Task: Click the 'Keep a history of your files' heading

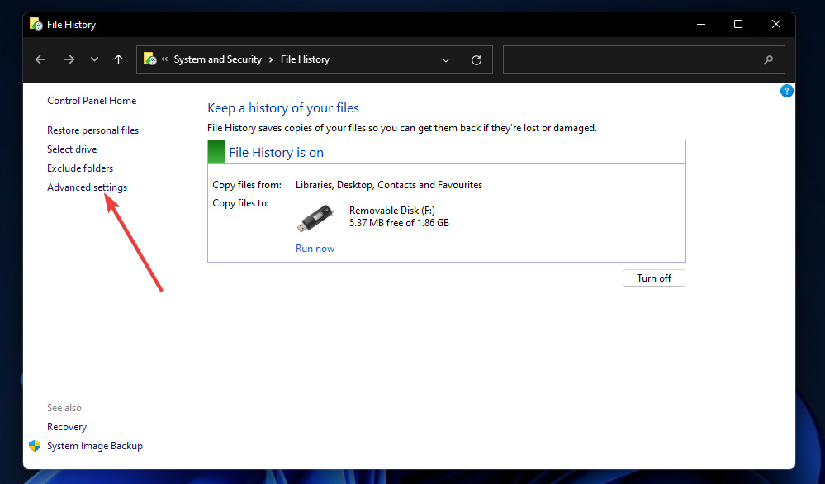Action: [x=283, y=108]
